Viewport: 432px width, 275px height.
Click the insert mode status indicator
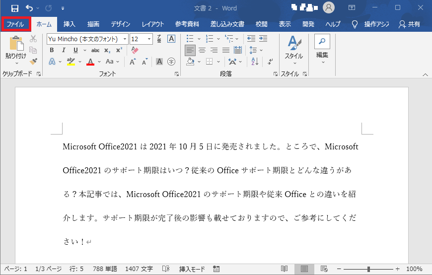pos(192,269)
